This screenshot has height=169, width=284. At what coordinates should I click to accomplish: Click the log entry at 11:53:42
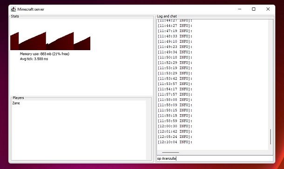tap(175, 78)
